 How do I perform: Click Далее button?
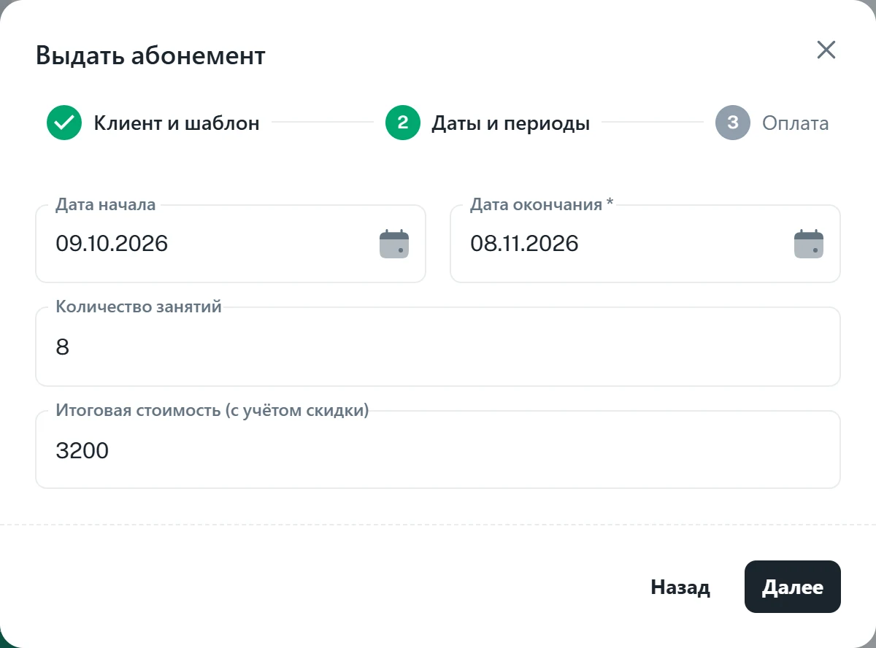[x=793, y=587]
